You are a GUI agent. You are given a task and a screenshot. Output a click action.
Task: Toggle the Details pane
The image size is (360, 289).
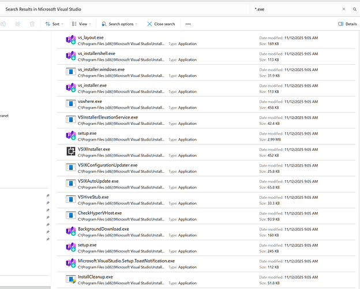[x=347, y=24]
